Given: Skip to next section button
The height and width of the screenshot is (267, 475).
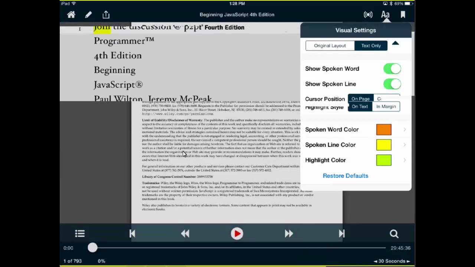Looking at the screenshot, I should tap(341, 234).
